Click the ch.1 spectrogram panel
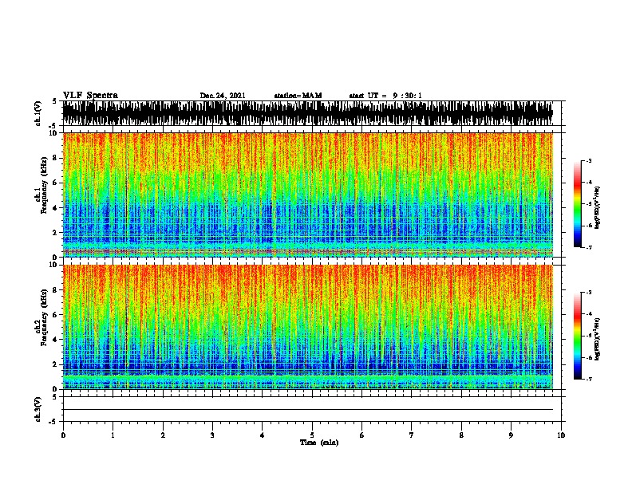This screenshot has width=632, height=488. point(308,195)
